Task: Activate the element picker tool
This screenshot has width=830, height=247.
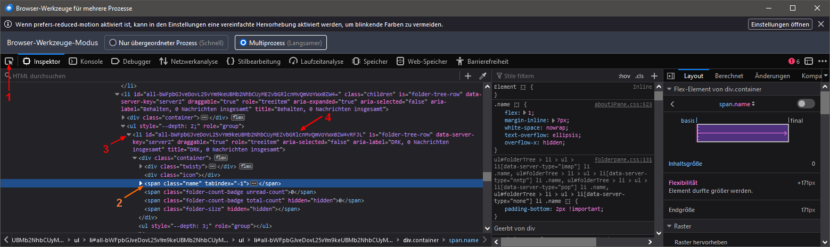Action: pos(9,62)
